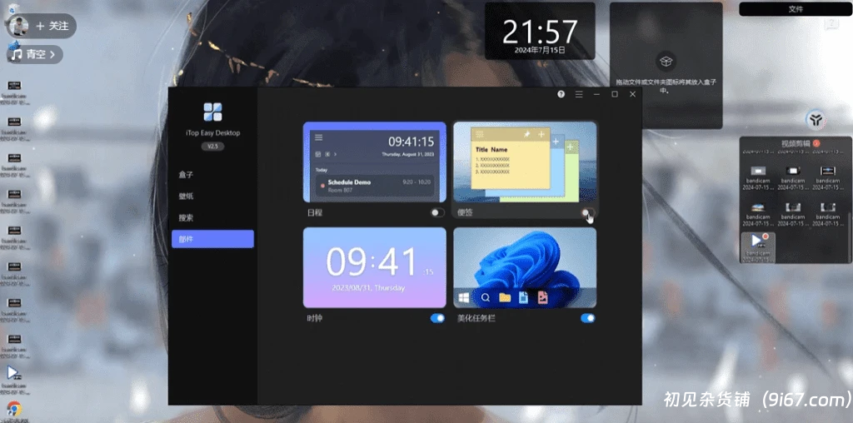Click the 2024年7月15日 date text

540,50
